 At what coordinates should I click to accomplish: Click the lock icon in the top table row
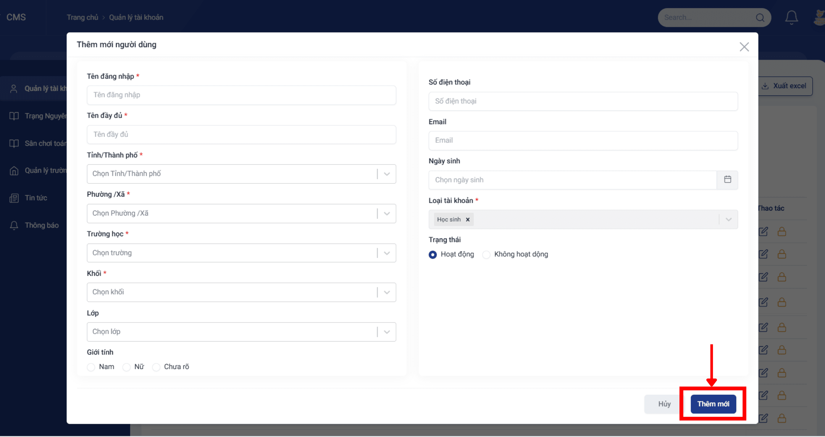point(782,232)
